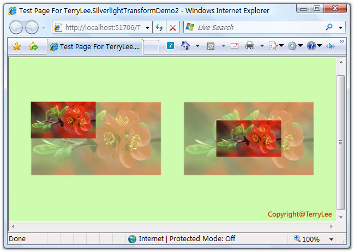Minimize the Internet Explorer window
This screenshot has width=354, height=252.
click(x=303, y=9)
